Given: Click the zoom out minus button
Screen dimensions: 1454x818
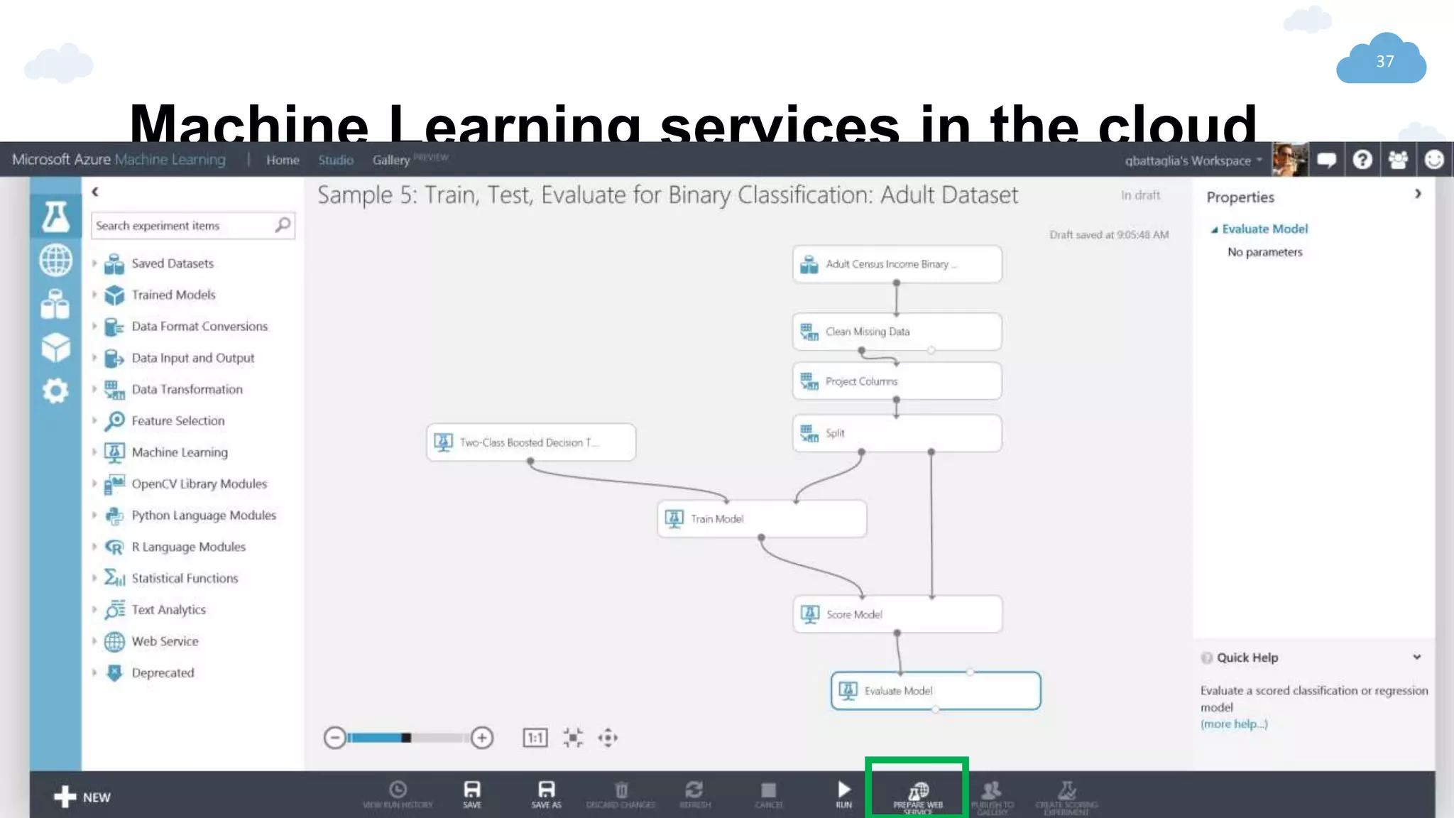Looking at the screenshot, I should pyautogui.click(x=334, y=738).
